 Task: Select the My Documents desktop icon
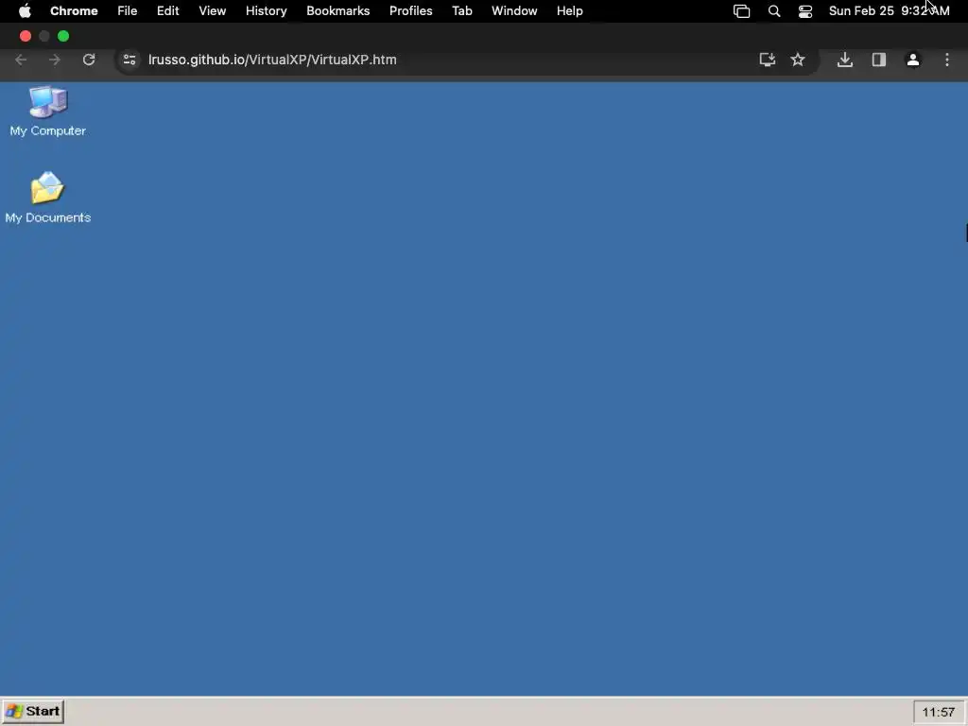coord(47,198)
